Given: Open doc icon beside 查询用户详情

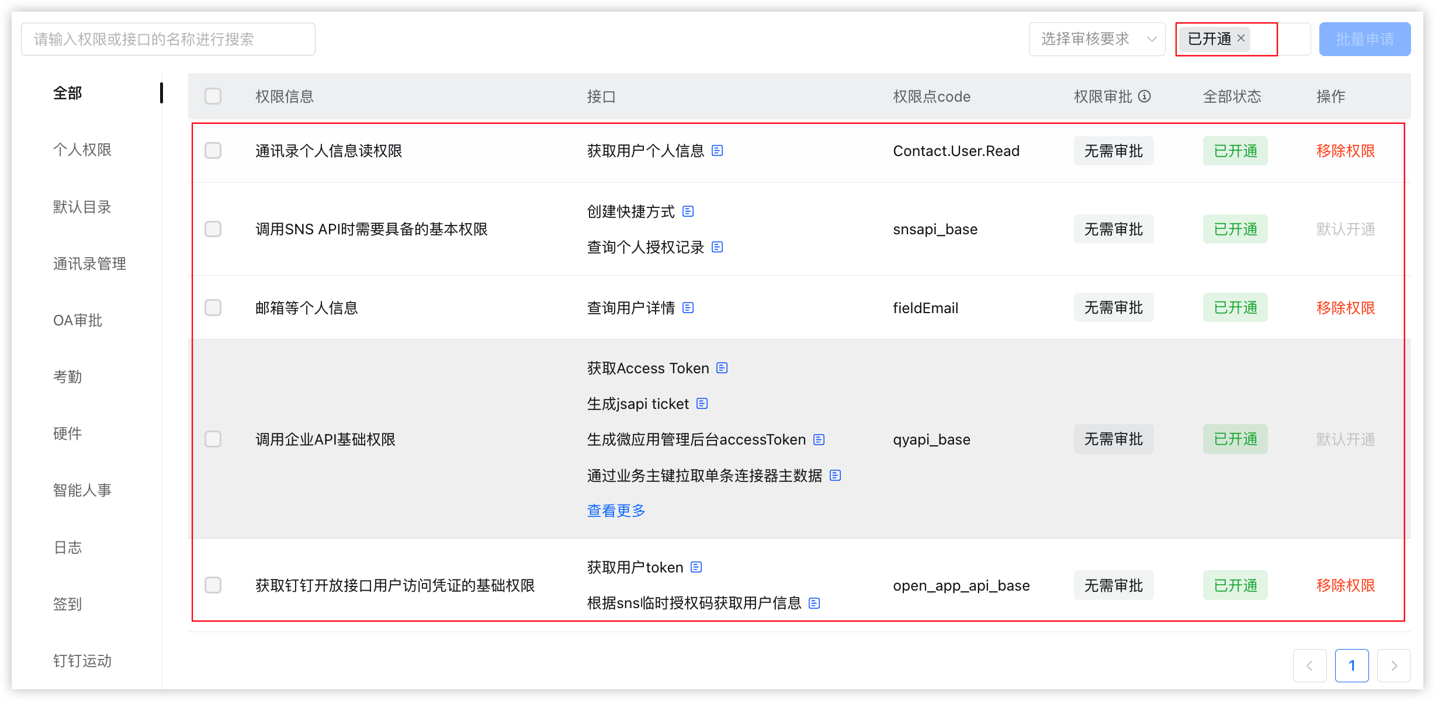Looking at the screenshot, I should pos(688,307).
